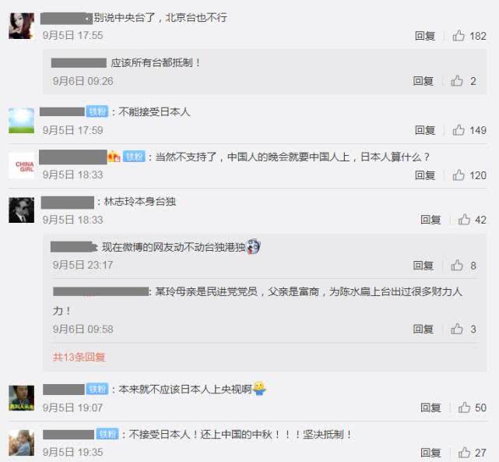
Task: Reply to the 19:35 comment
Action: [x=430, y=453]
